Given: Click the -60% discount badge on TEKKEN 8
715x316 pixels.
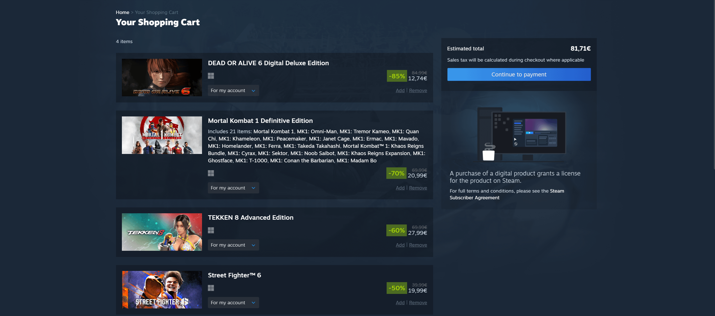Looking at the screenshot, I should pos(396,230).
